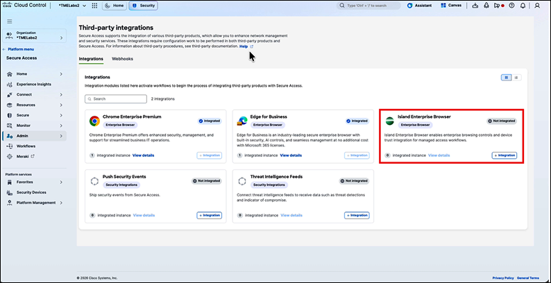The image size is (551, 283).
Task: Expand the Secure sidebar menu
Action: [x=35, y=115]
